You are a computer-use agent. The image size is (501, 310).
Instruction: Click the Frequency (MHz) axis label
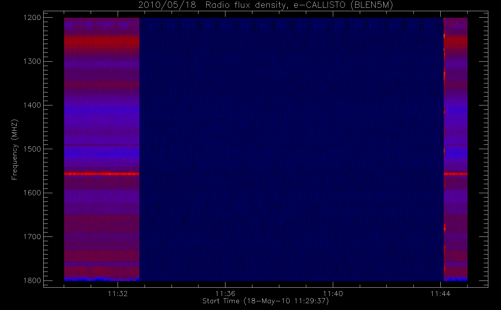point(15,149)
